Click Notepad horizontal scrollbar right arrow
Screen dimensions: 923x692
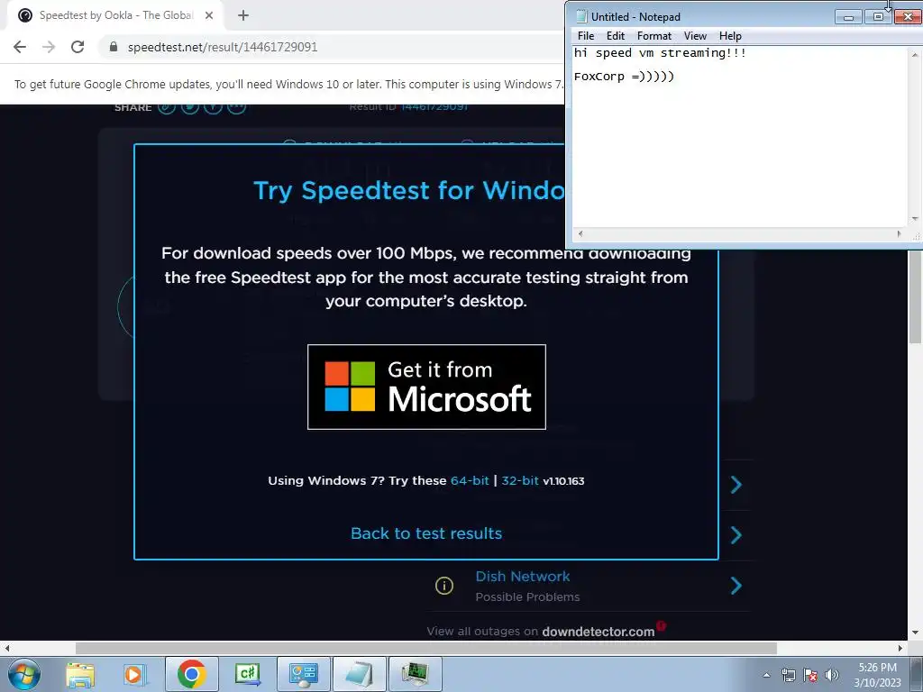[x=899, y=233]
